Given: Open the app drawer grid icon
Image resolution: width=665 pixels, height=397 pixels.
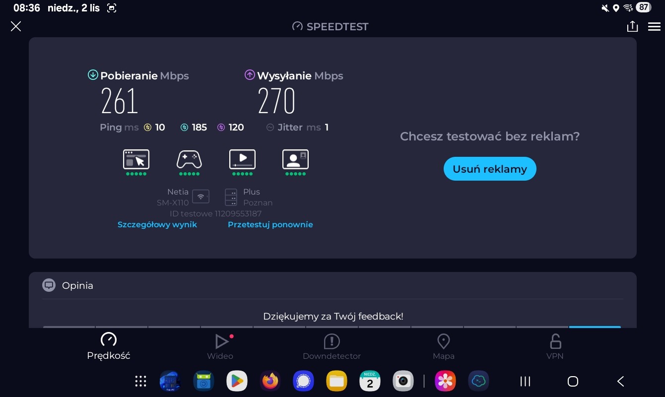Looking at the screenshot, I should pos(141,381).
